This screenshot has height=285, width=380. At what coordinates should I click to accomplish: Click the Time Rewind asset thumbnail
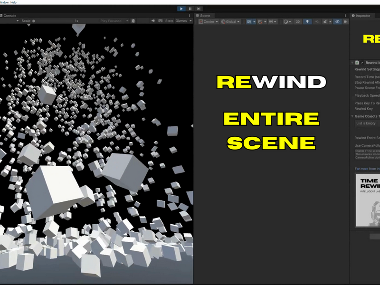pyautogui.click(x=368, y=200)
